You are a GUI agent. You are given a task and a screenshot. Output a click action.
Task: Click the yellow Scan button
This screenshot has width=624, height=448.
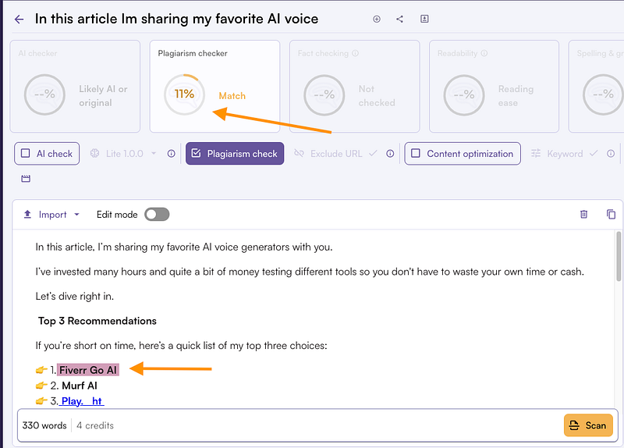tap(588, 425)
